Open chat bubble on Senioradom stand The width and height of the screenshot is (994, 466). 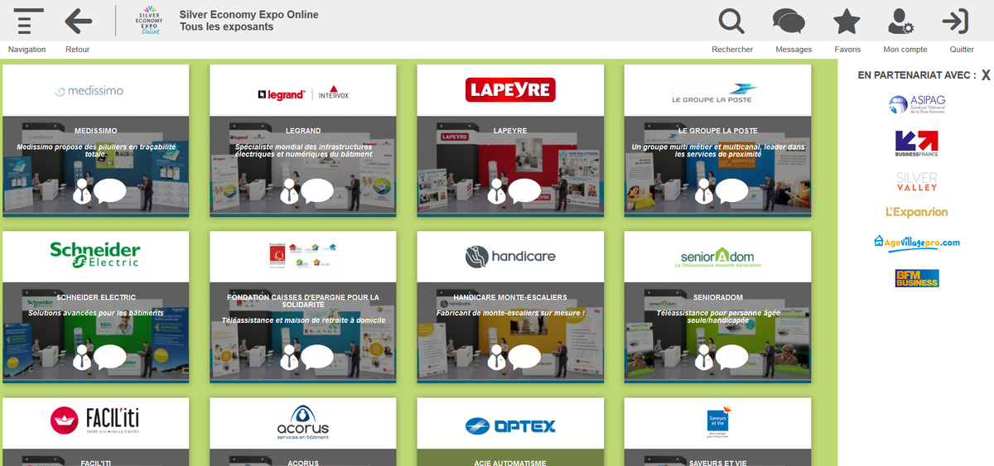tap(731, 357)
